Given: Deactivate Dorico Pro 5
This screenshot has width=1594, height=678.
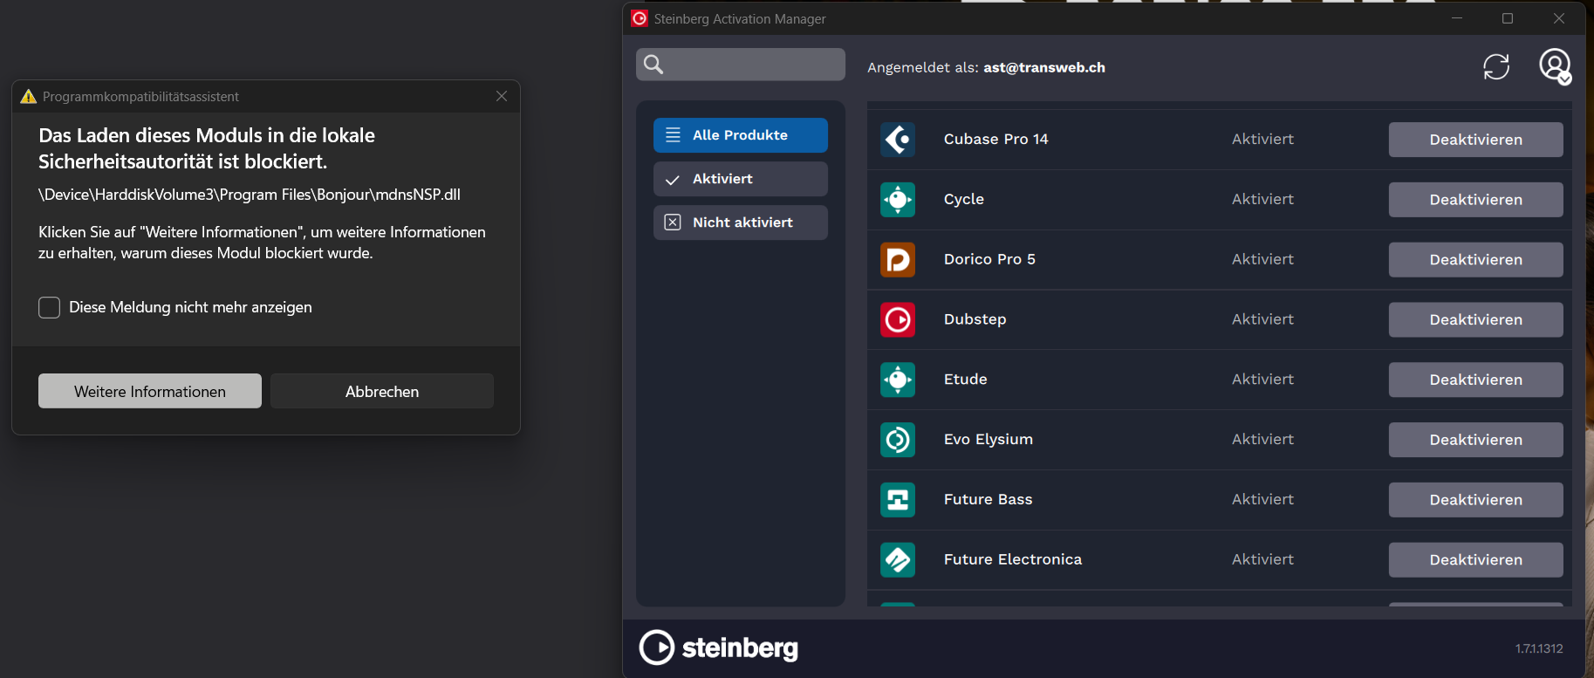Looking at the screenshot, I should [1476, 260].
